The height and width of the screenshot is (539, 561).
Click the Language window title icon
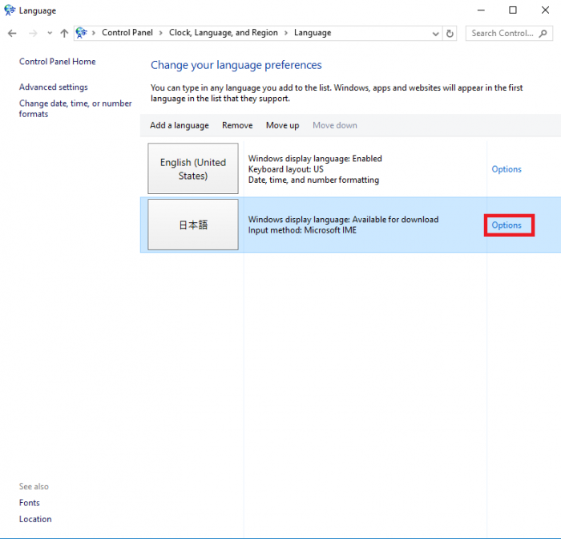pos(10,10)
